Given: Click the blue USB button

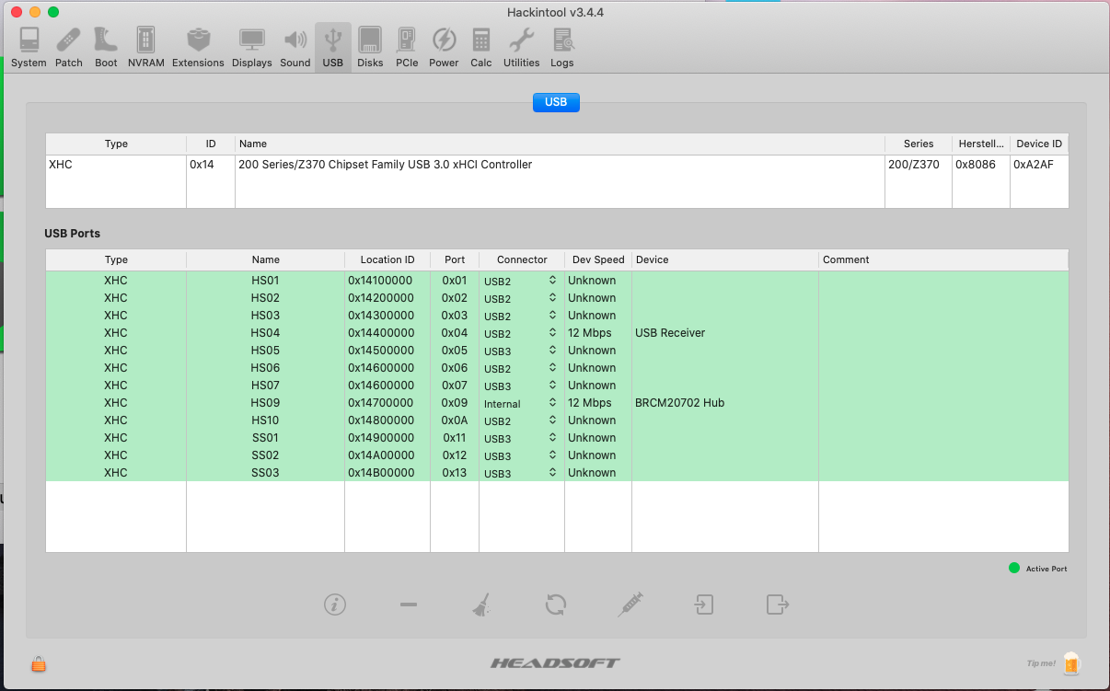Looking at the screenshot, I should [x=556, y=102].
